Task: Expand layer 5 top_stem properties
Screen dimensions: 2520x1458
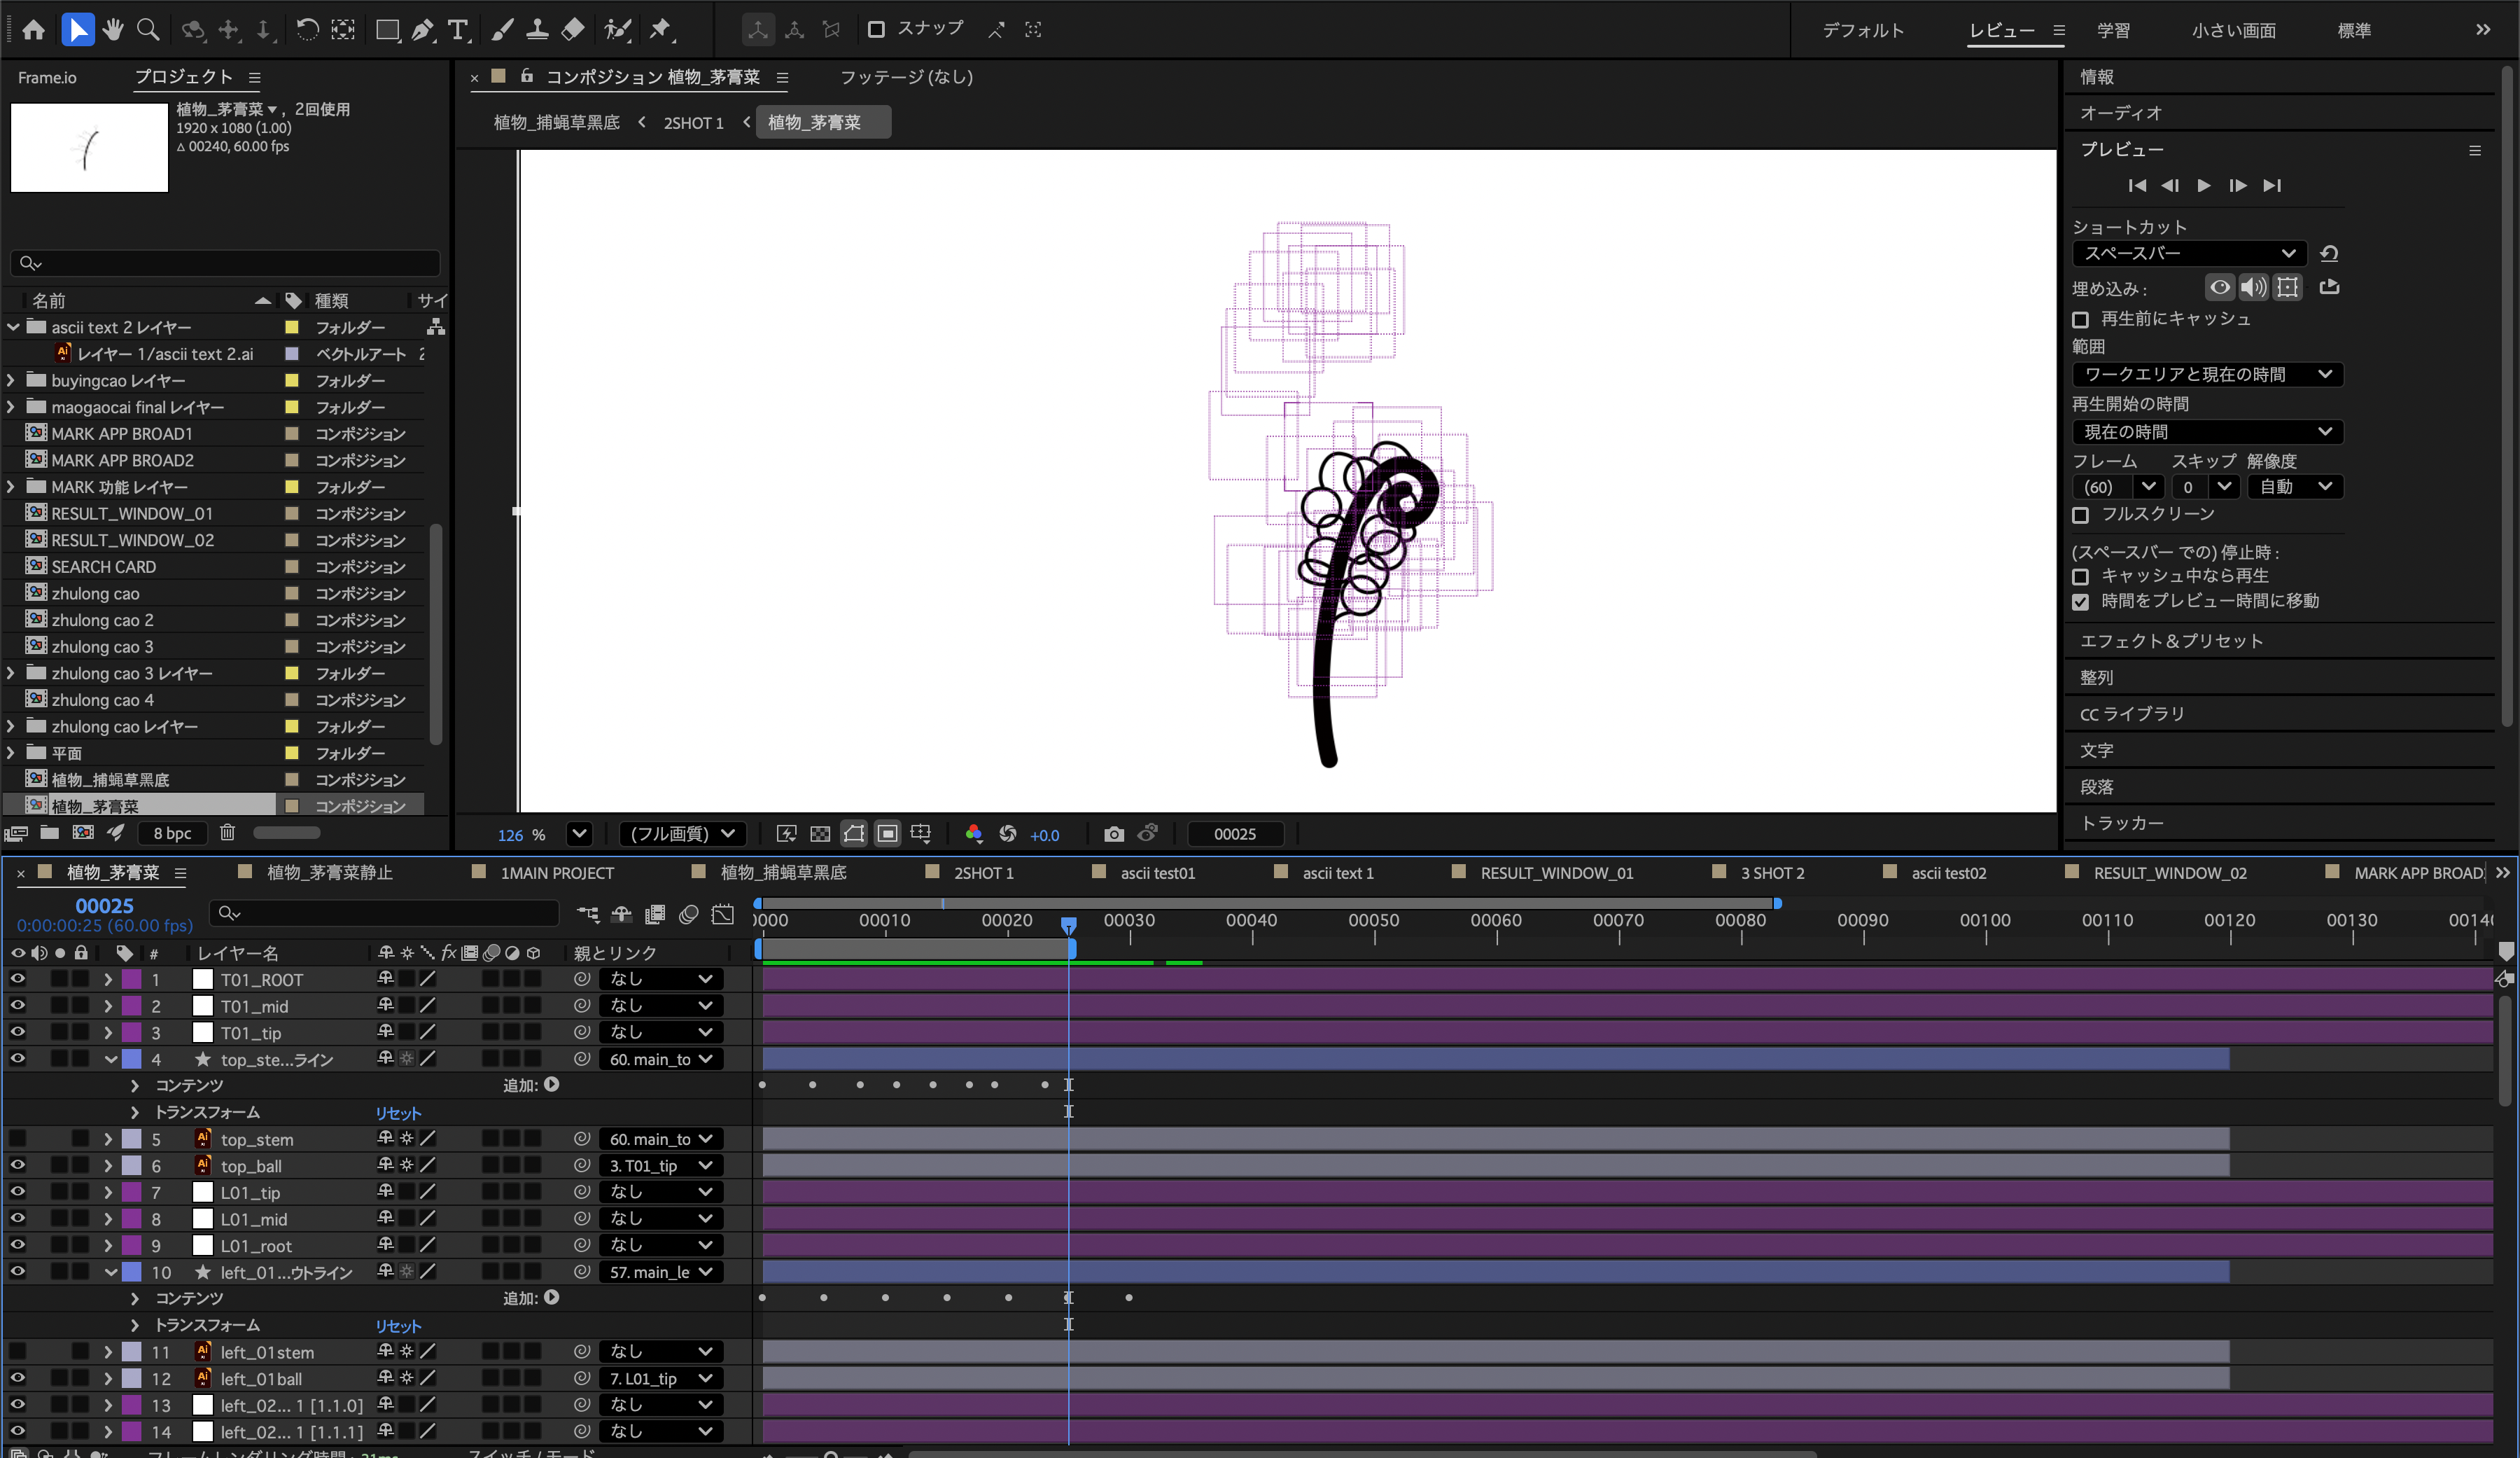Action: pos(108,1139)
